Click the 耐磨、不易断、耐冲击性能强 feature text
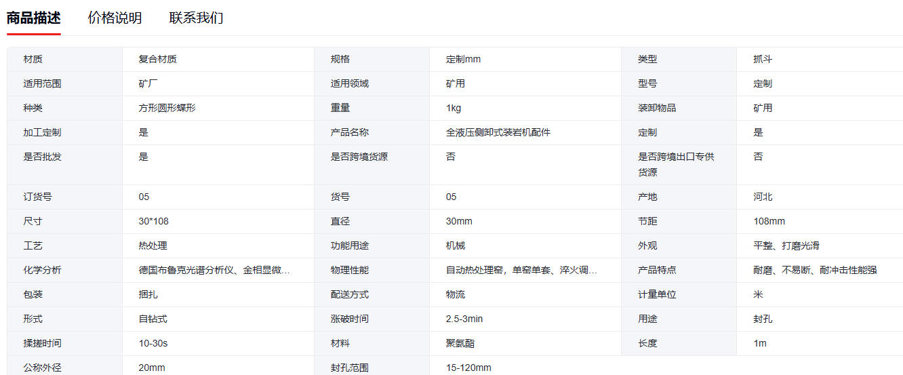Image resolution: width=903 pixels, height=375 pixels. 815,270
